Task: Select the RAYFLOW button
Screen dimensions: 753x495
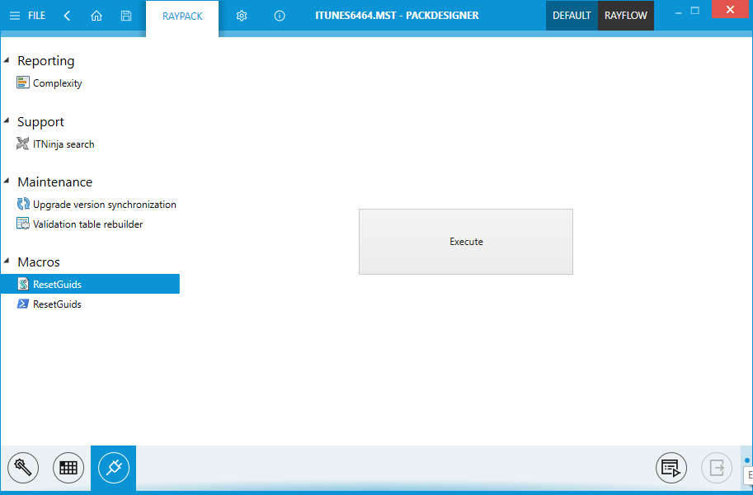Action: (x=626, y=16)
